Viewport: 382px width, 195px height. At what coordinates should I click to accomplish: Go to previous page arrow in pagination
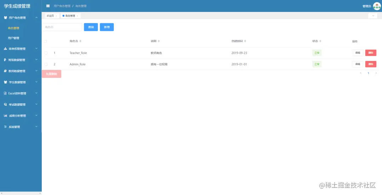(361, 73)
